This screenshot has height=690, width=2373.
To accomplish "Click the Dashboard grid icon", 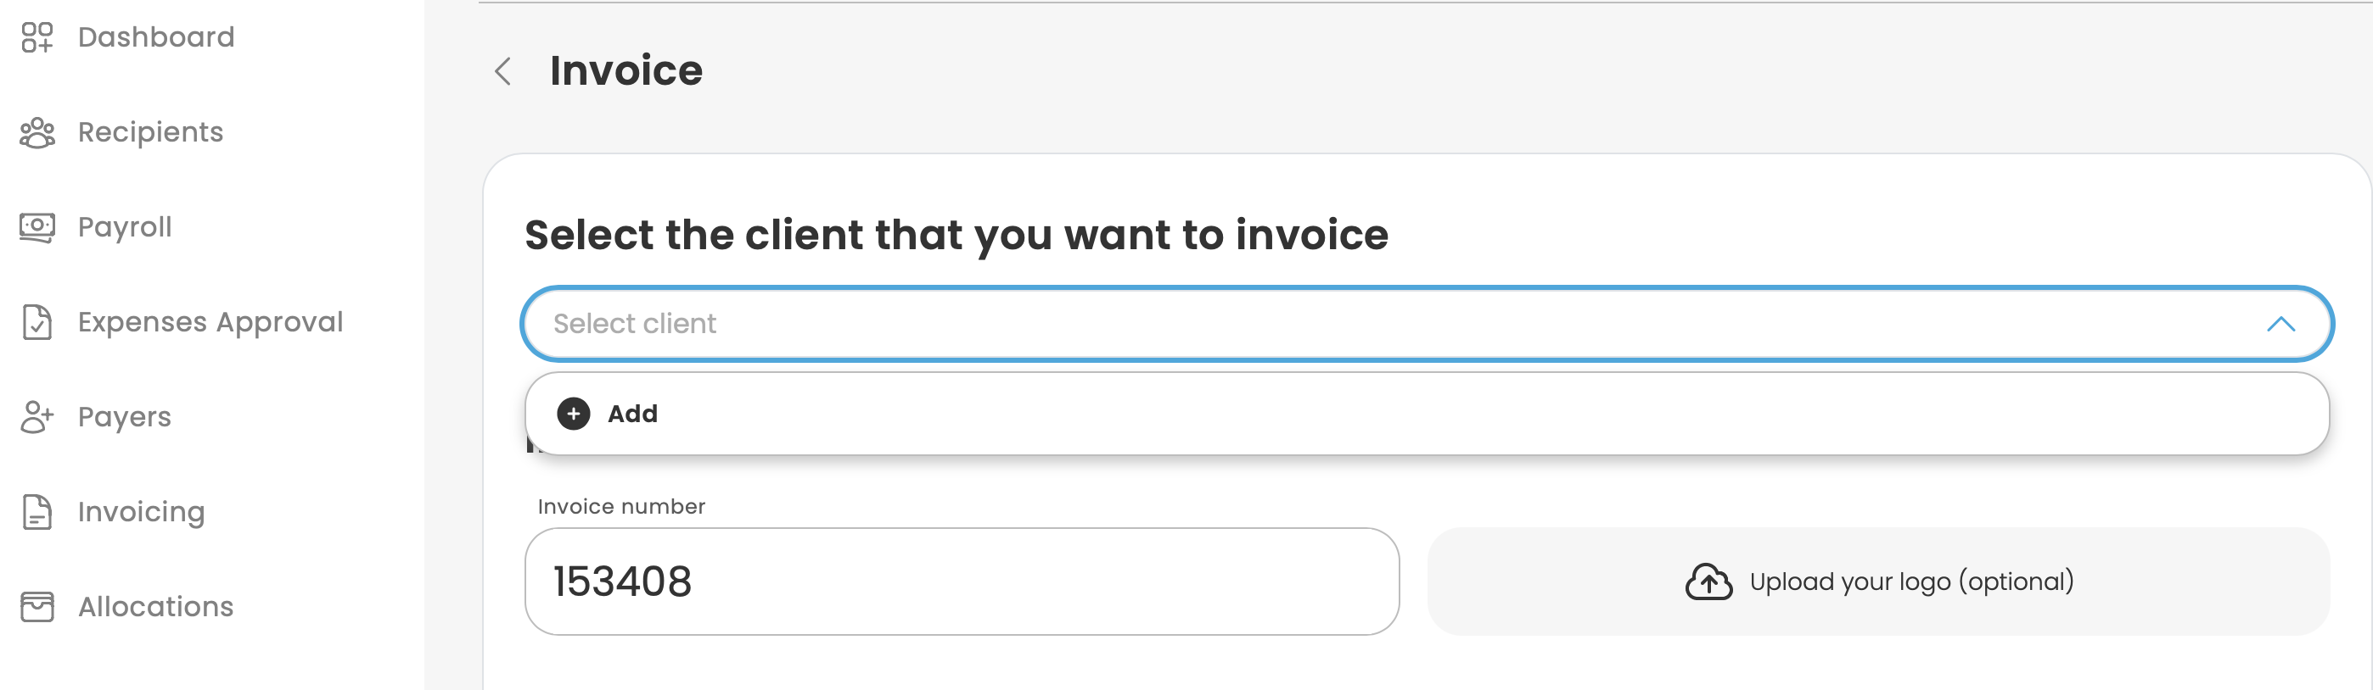I will tap(36, 37).
